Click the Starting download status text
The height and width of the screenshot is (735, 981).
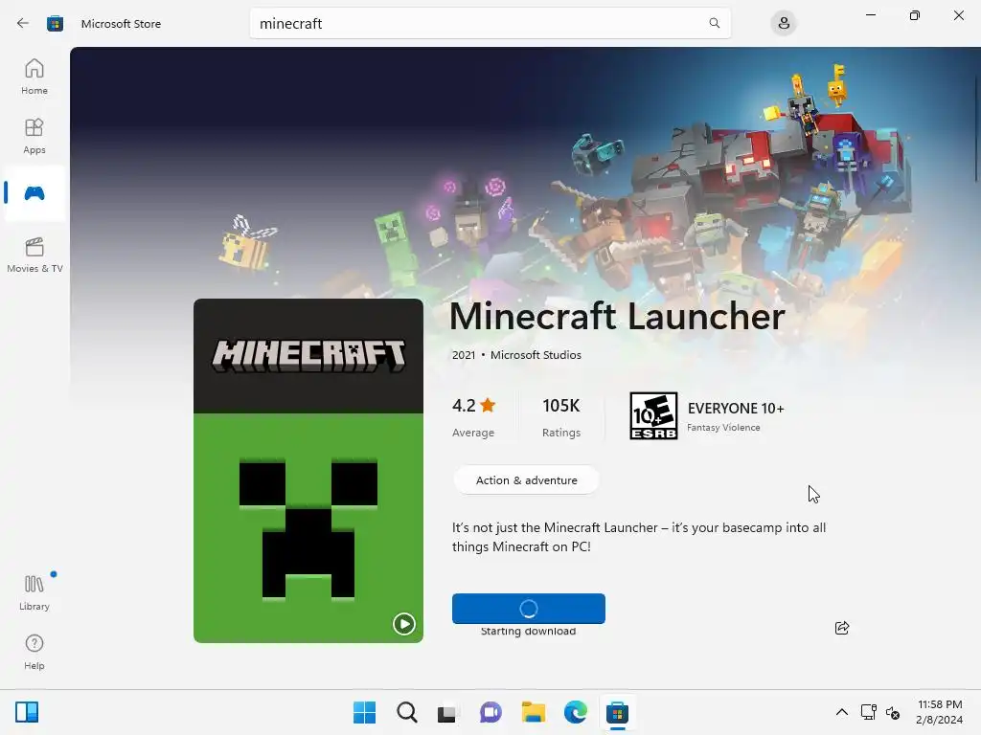pos(528,632)
